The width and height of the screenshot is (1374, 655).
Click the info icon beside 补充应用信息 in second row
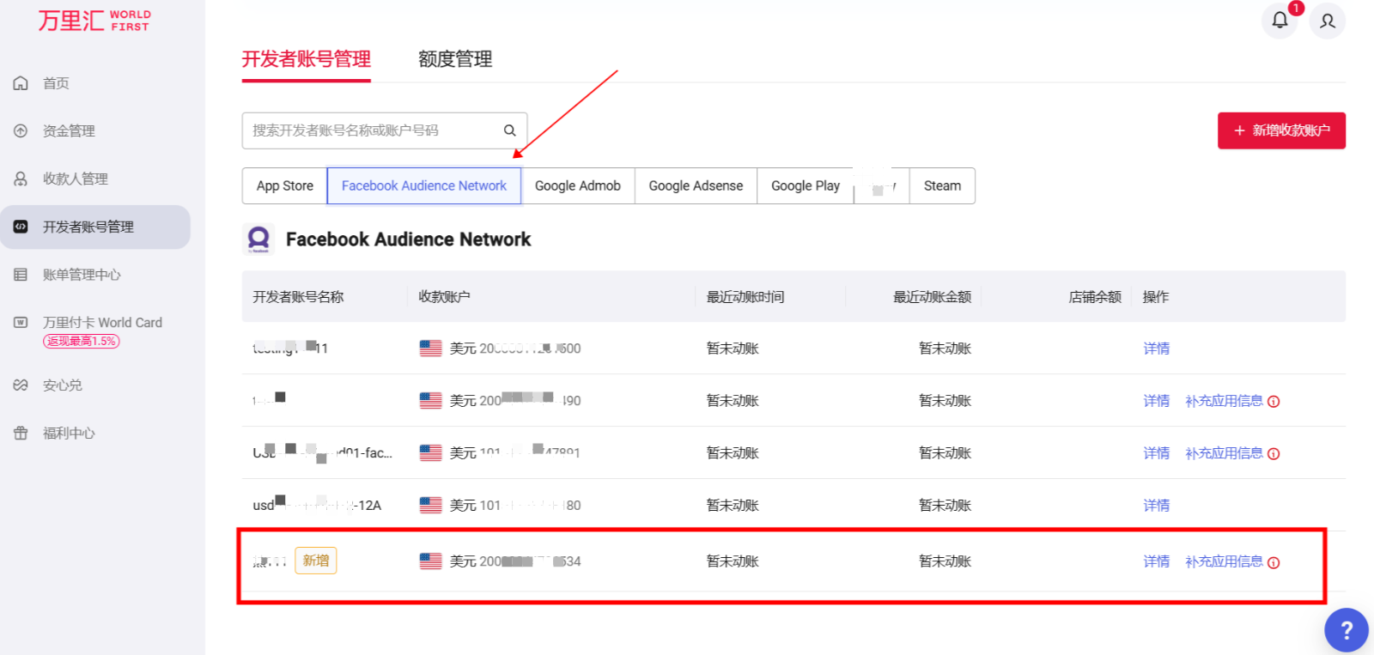[1274, 402]
